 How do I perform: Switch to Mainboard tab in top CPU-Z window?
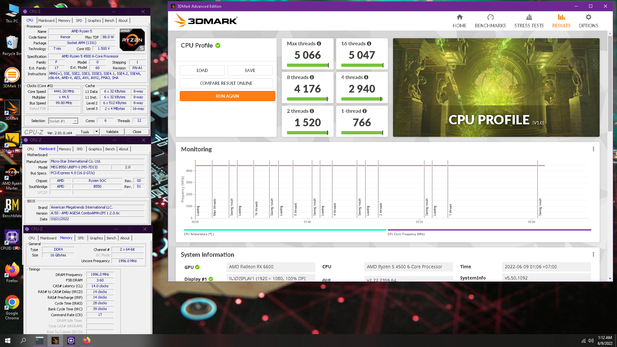[46, 21]
